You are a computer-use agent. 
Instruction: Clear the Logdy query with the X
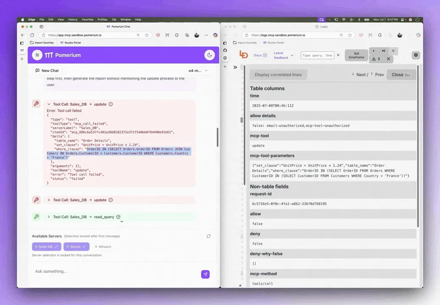(x=338, y=55)
